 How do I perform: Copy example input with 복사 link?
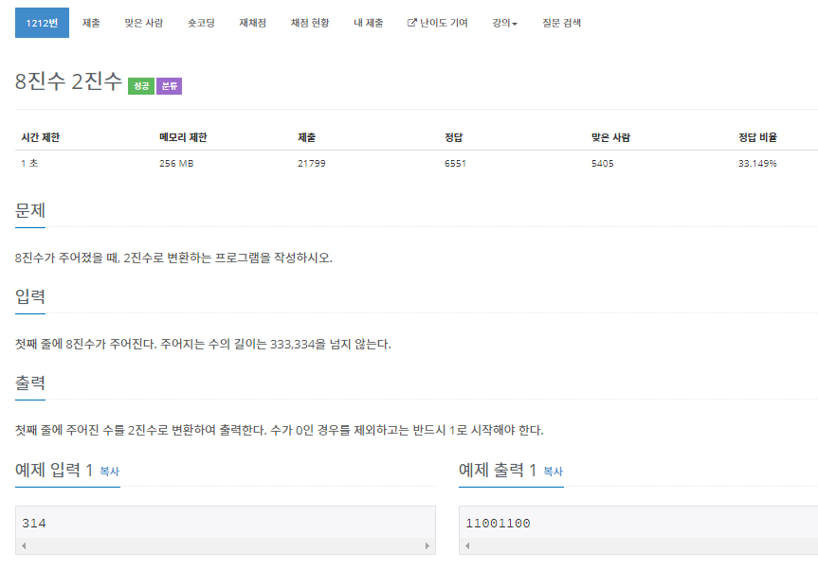(x=110, y=472)
